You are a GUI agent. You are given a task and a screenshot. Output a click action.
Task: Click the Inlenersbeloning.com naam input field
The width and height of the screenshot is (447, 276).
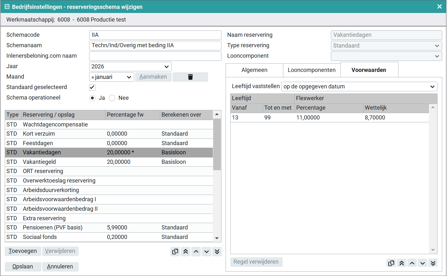(x=155, y=56)
